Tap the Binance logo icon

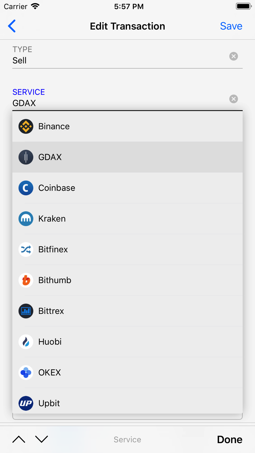pyautogui.click(x=26, y=126)
